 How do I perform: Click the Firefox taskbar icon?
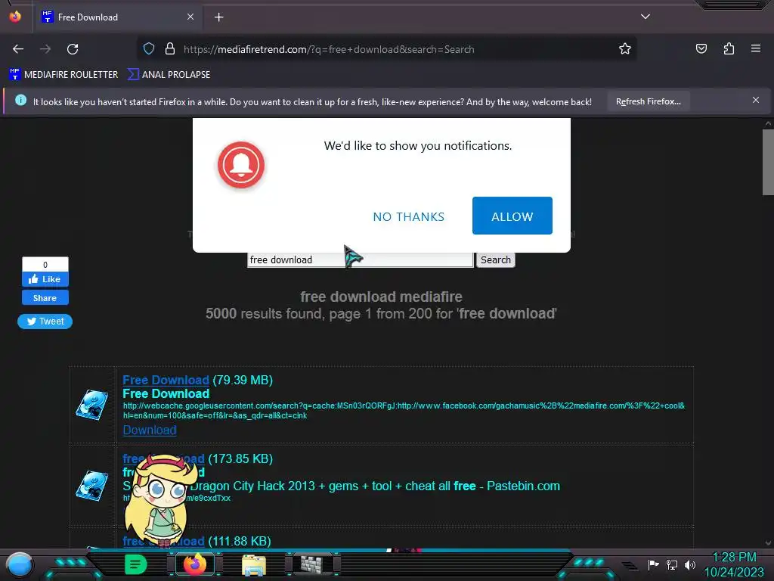(195, 564)
